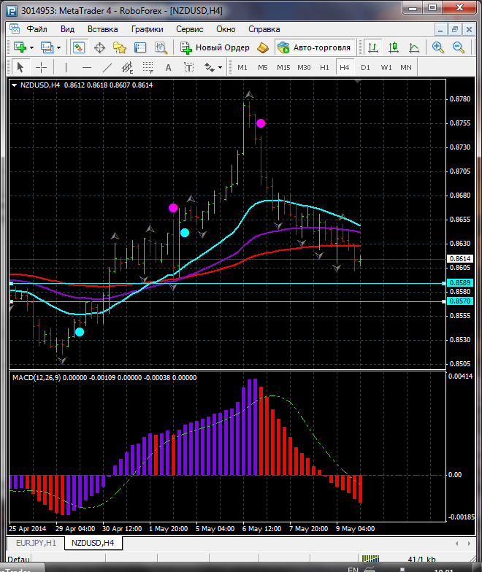Image resolution: width=482 pixels, height=572 pixels.
Task: Expand the new chart dropdown arrow
Action: click(31, 47)
